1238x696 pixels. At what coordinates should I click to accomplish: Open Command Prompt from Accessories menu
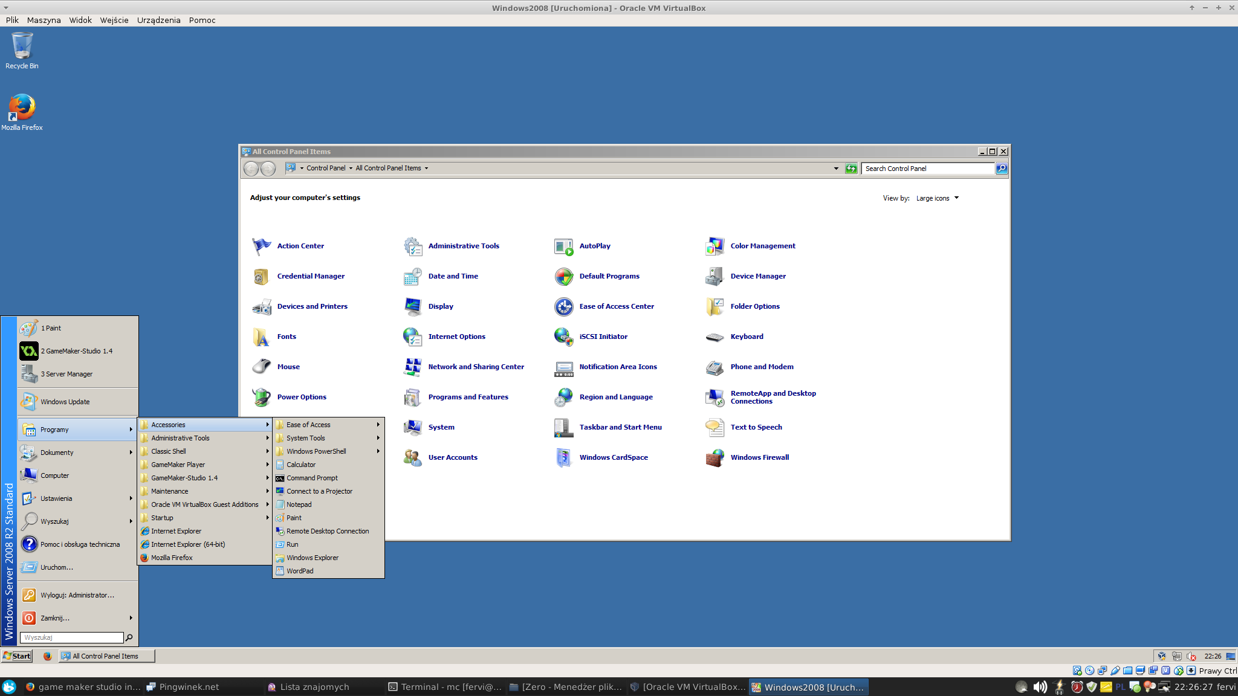coord(312,478)
